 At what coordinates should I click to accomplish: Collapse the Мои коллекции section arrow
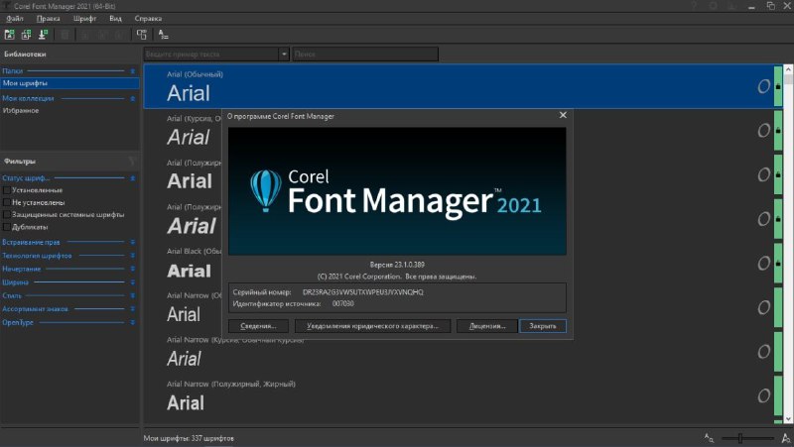click(133, 98)
